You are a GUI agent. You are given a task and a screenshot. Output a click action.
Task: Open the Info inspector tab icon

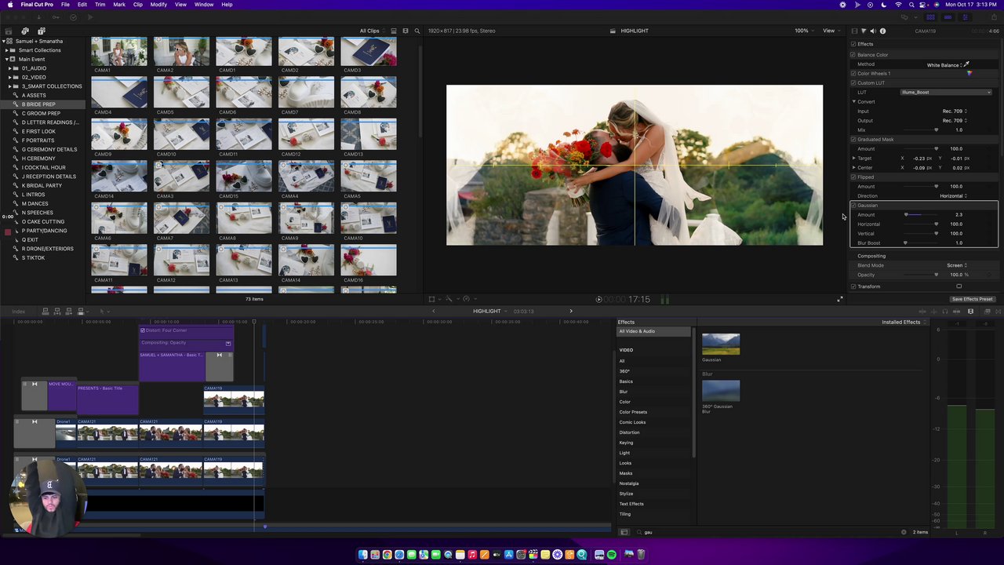(882, 31)
